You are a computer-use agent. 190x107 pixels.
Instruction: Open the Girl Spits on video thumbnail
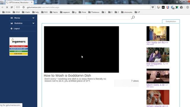pos(158,34)
